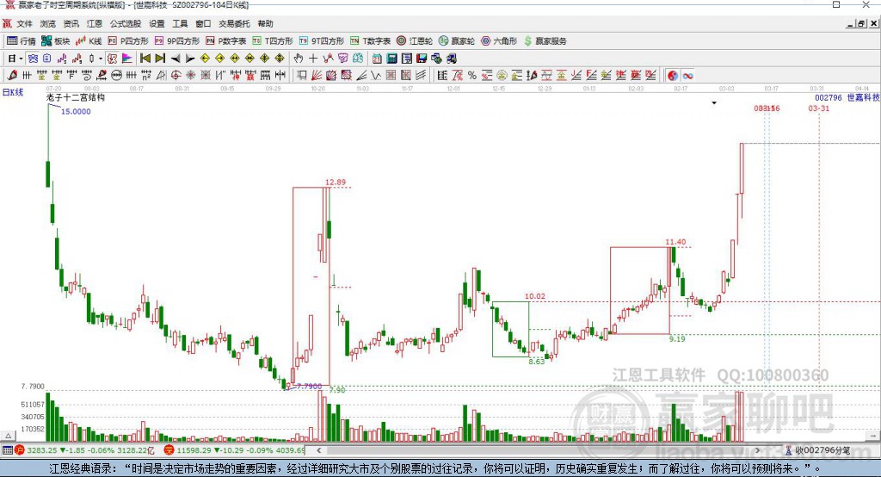Toggle the infinity loop icon

tap(687, 76)
